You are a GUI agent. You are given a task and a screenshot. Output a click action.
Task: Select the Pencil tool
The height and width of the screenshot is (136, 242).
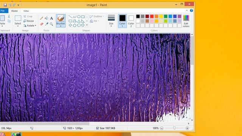pos(41,18)
